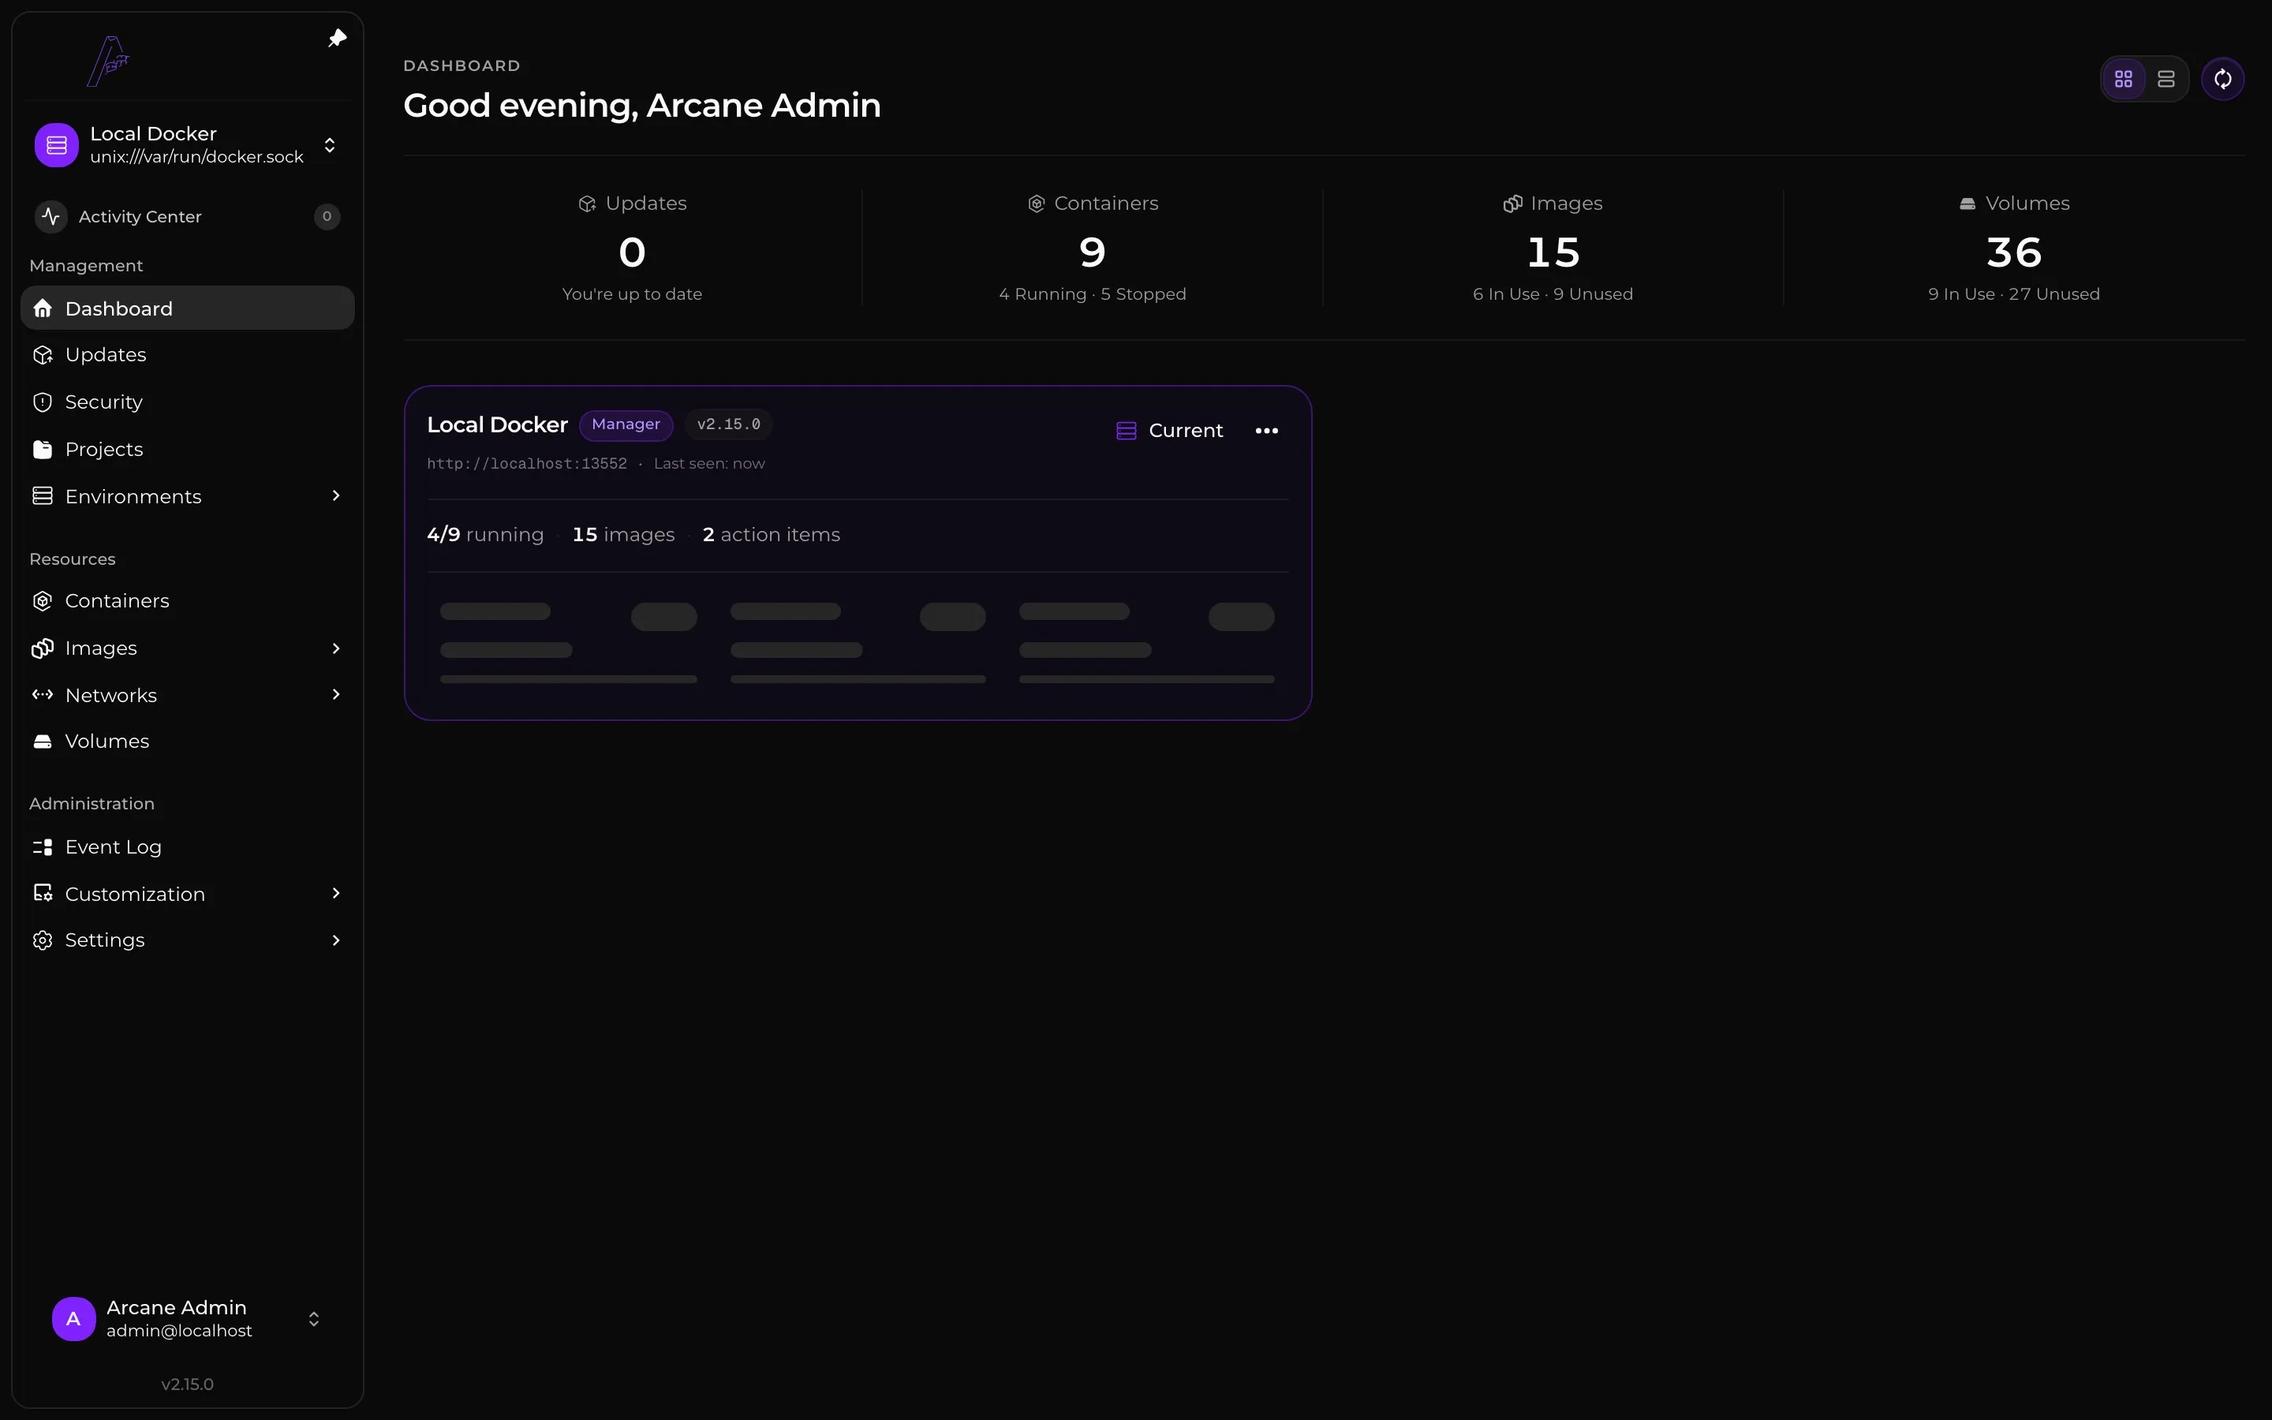Image resolution: width=2272 pixels, height=1420 pixels.
Task: Click the v2.15.0 version badge on card
Action: pos(729,424)
